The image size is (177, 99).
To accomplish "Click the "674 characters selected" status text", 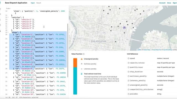I will 29,97.
